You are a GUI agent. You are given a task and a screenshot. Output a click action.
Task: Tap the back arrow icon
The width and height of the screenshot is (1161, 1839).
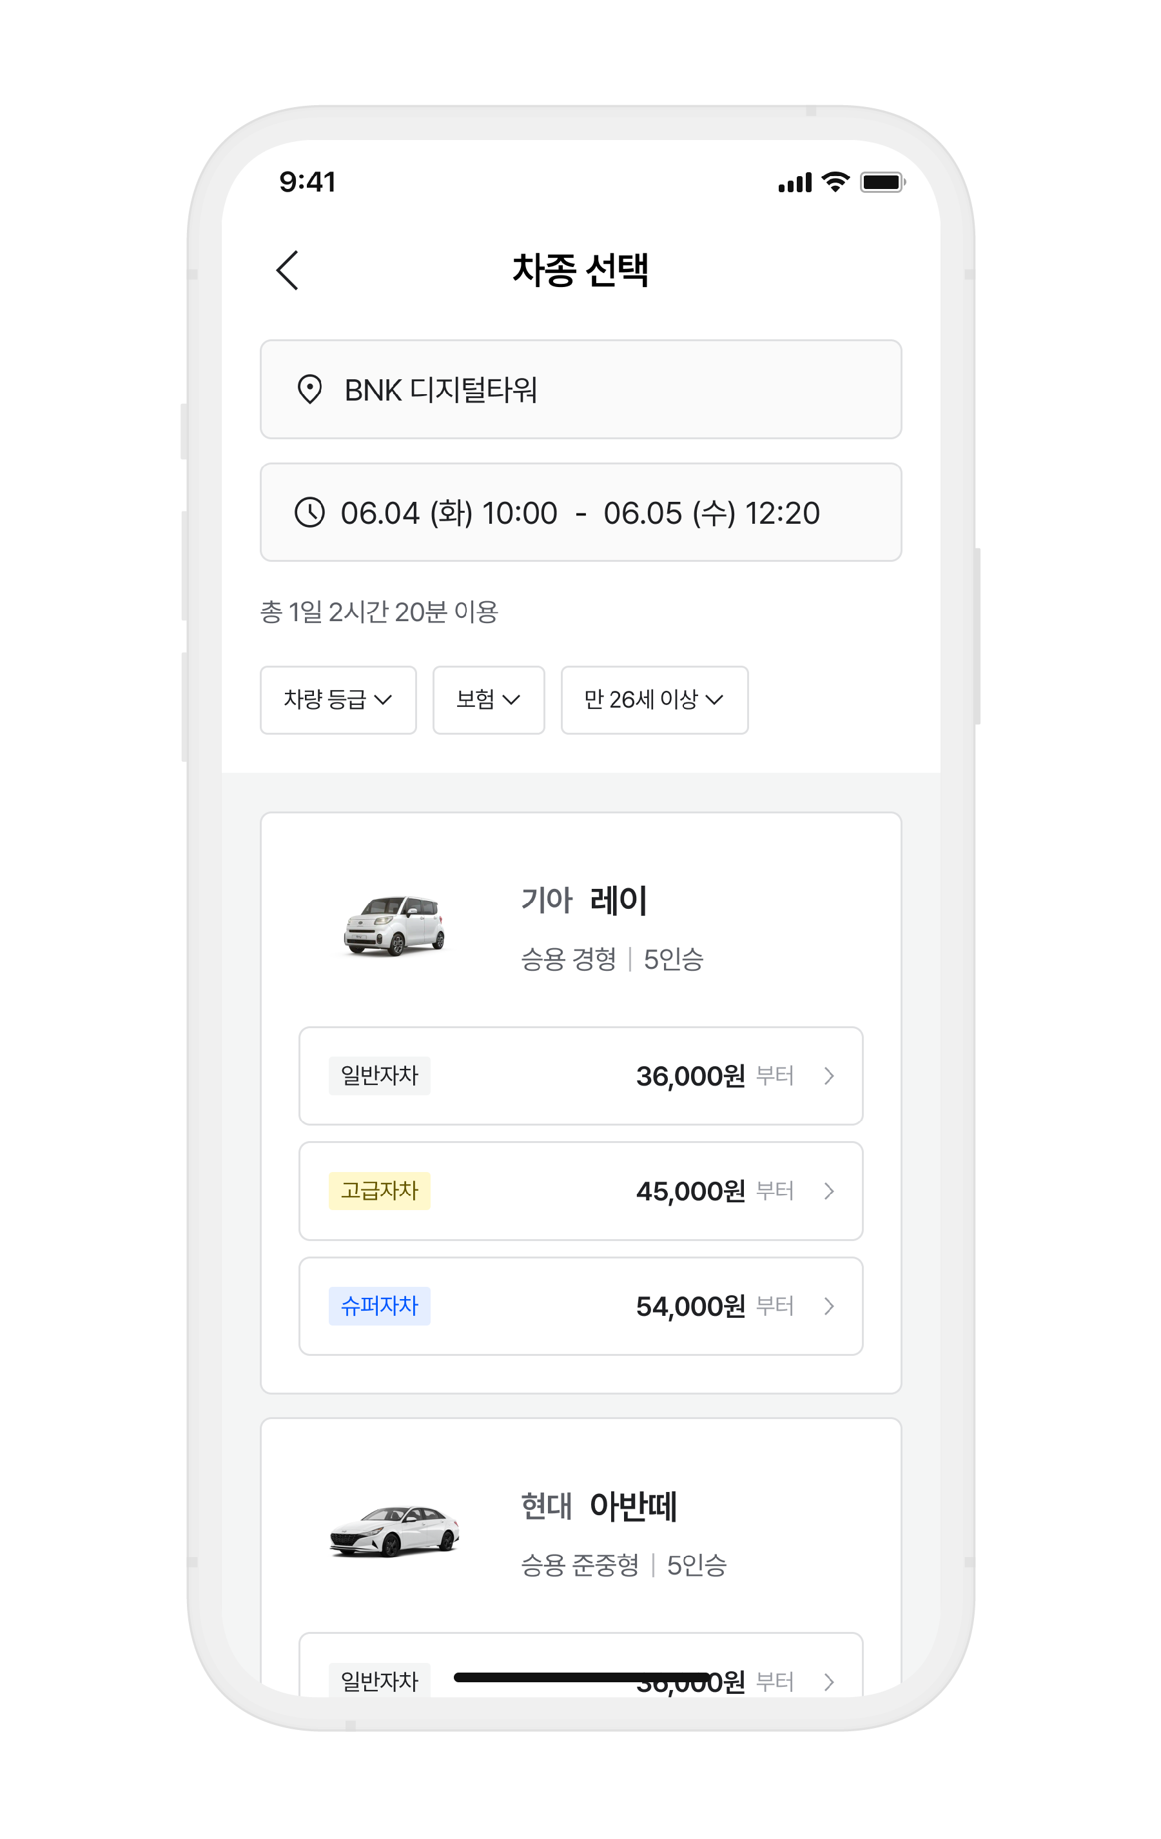287,270
